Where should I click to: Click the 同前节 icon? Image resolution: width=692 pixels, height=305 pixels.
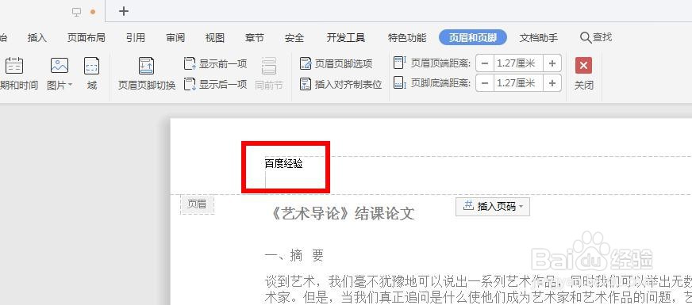tap(269, 66)
